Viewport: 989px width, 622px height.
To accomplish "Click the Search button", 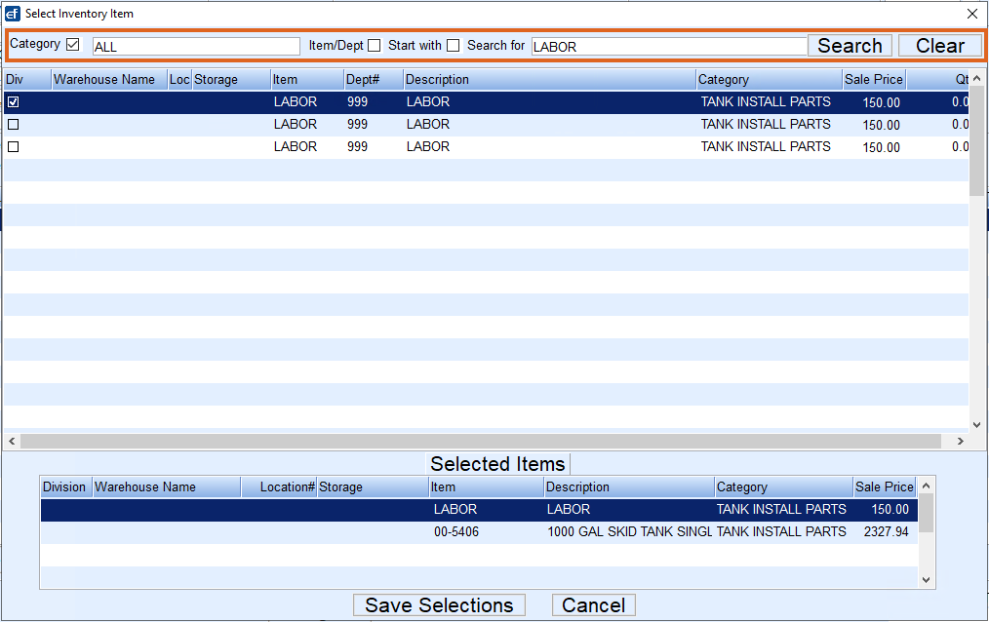I will click(x=850, y=46).
